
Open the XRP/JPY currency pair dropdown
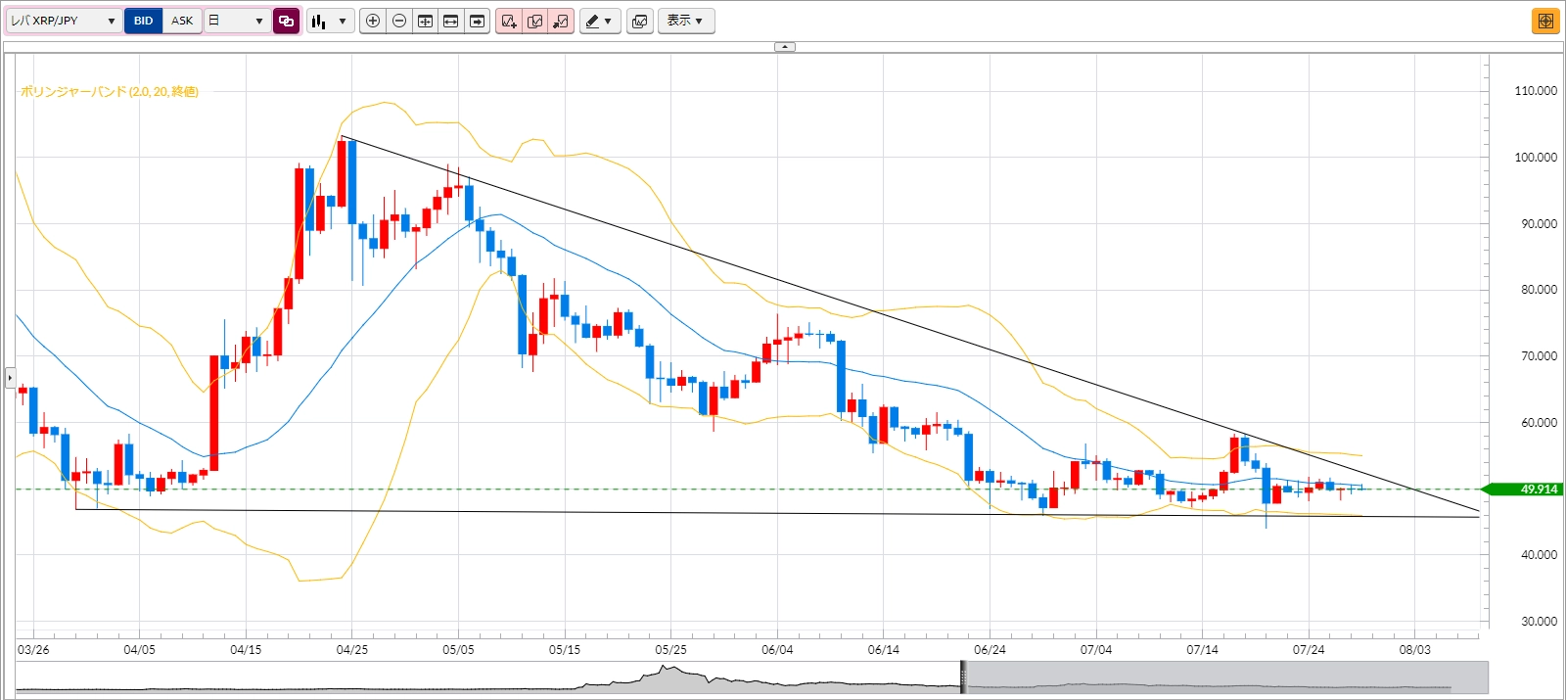click(x=64, y=21)
